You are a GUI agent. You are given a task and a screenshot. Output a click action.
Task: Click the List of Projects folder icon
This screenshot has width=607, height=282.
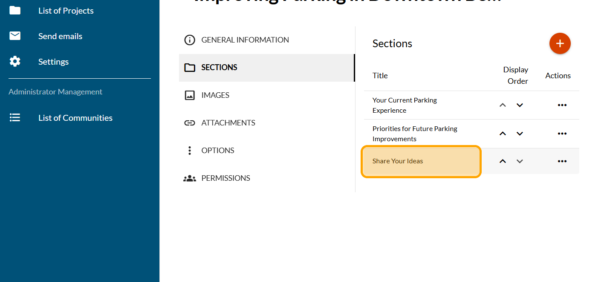click(x=15, y=11)
